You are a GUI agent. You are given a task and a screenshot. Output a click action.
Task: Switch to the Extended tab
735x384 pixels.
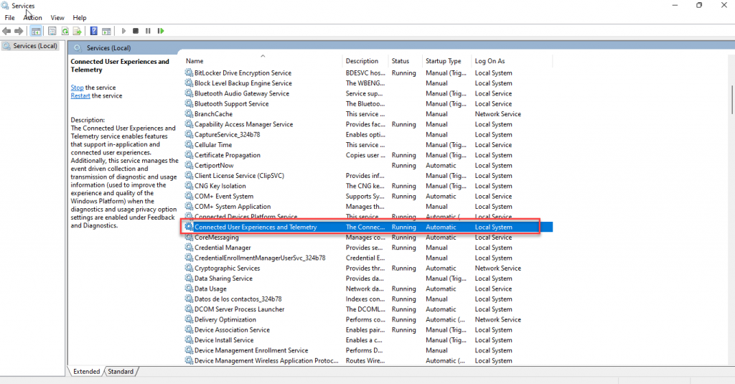point(86,371)
